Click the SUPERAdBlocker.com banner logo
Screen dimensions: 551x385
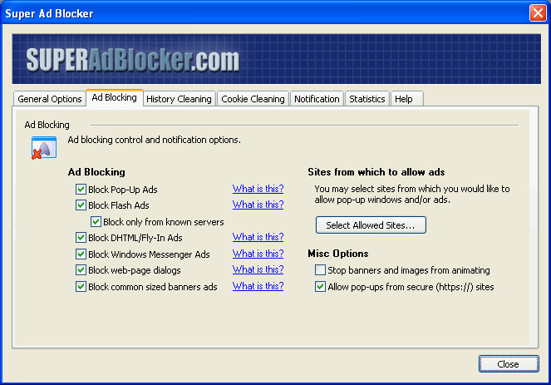click(x=133, y=60)
